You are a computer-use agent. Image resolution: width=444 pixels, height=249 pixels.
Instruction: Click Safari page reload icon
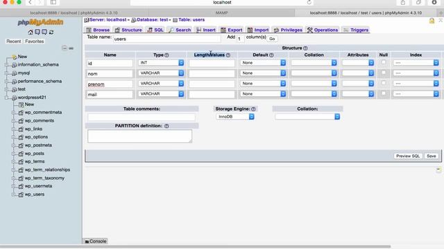pyautogui.click(x=309, y=3)
